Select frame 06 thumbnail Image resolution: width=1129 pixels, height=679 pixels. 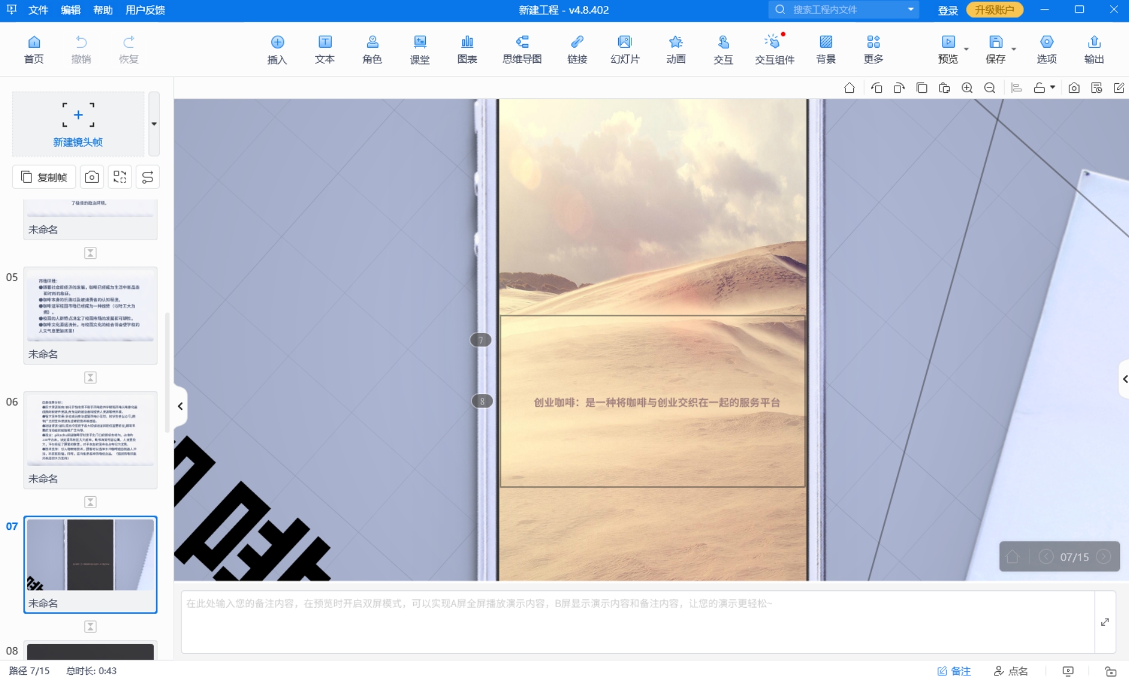90,432
